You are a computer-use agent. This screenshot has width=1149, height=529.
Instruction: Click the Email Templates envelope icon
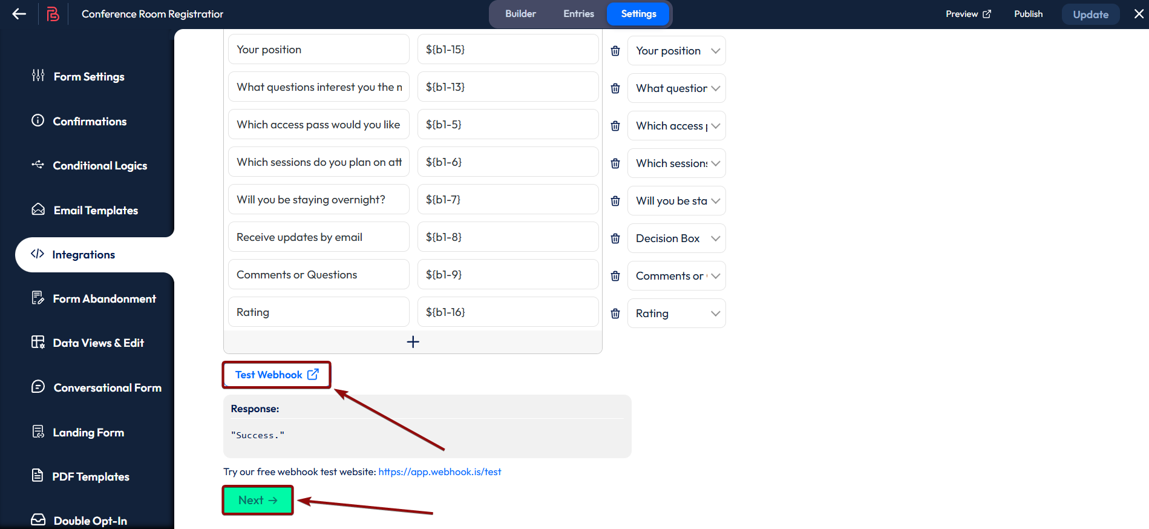[38, 209]
